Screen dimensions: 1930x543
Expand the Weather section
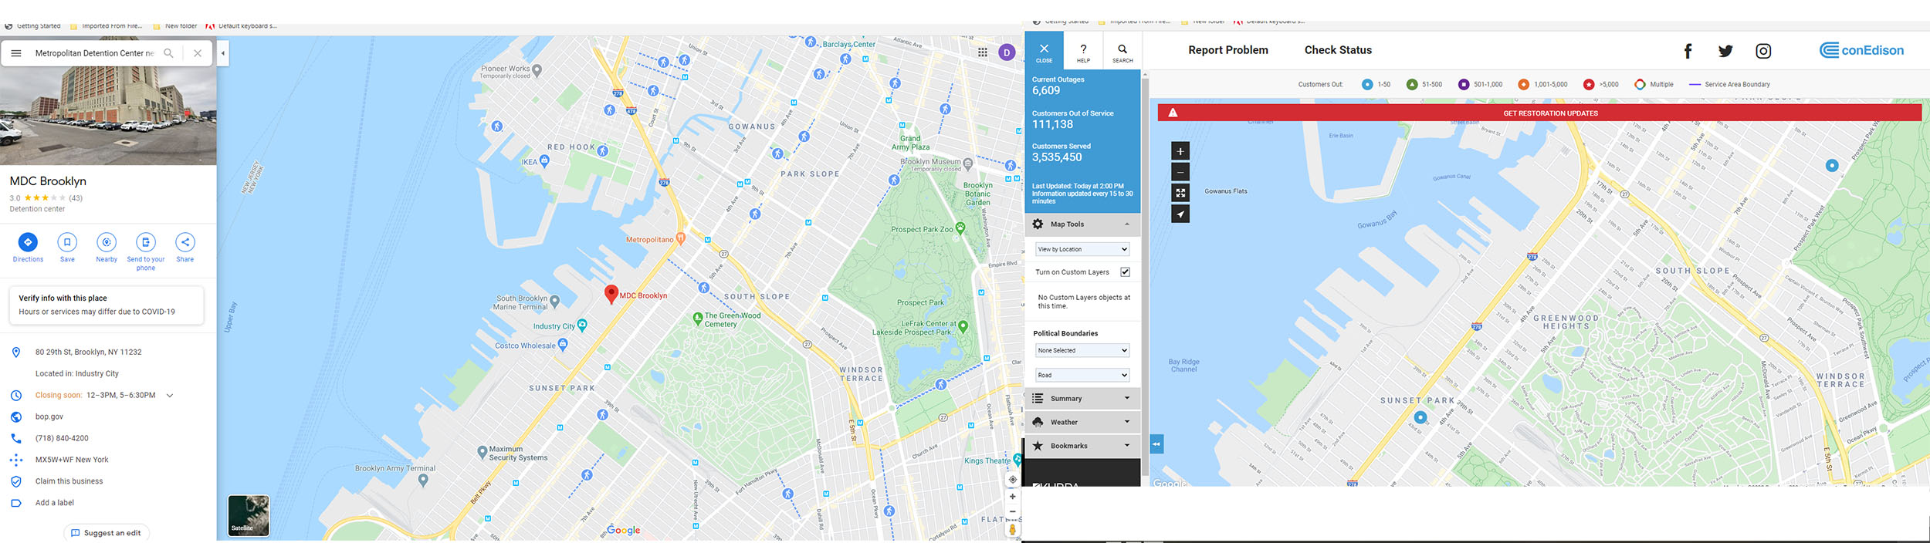tap(1082, 422)
